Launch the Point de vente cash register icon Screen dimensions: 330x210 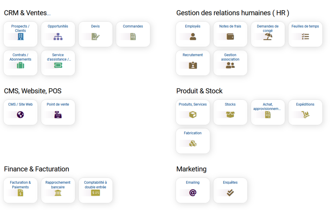(58, 115)
